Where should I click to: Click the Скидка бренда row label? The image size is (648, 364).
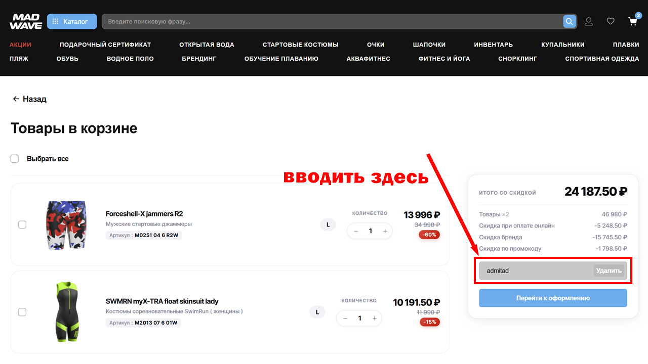[501, 237]
